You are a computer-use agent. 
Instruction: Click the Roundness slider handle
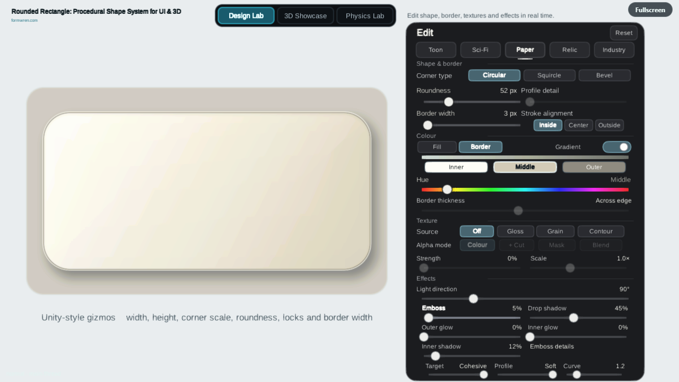449,102
